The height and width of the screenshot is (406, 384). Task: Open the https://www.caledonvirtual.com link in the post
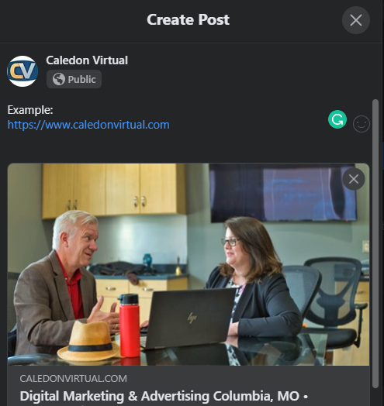[88, 125]
